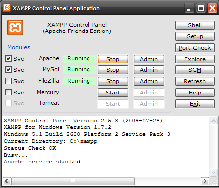Click the log scroll down arrow
219x188 pixels.
click(x=213, y=172)
